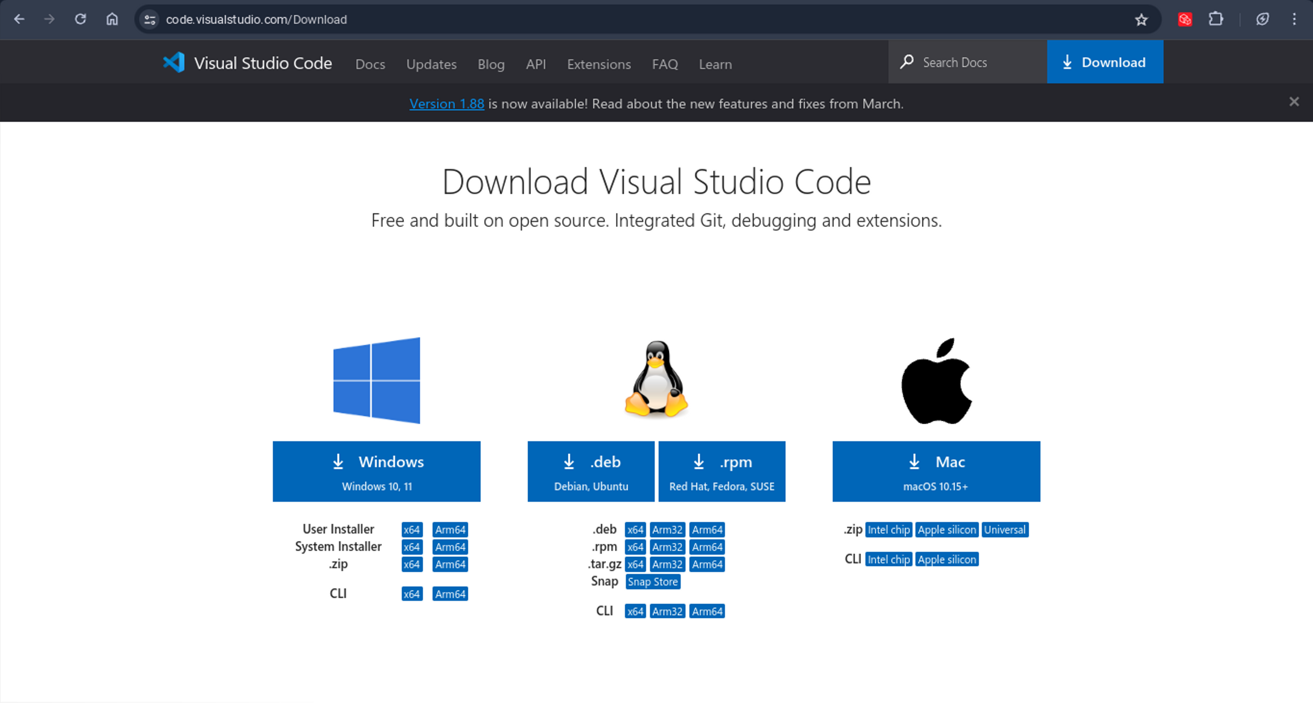The width and height of the screenshot is (1313, 703).
Task: Select Linux .tar.gz Arm32 link
Action: coord(667,564)
